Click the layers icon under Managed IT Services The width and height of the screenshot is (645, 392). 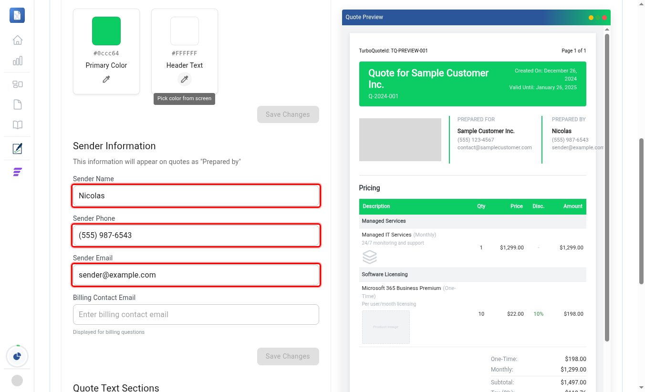pos(370,257)
